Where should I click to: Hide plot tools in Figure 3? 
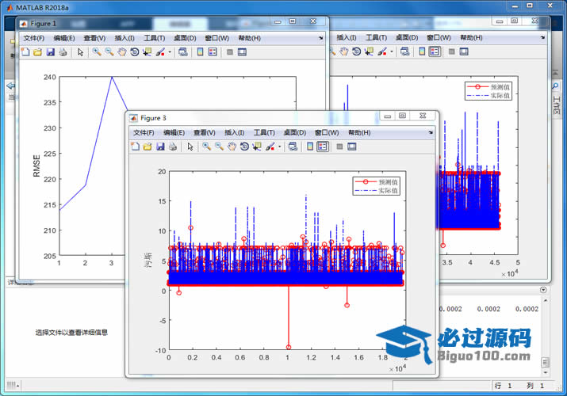click(339, 147)
